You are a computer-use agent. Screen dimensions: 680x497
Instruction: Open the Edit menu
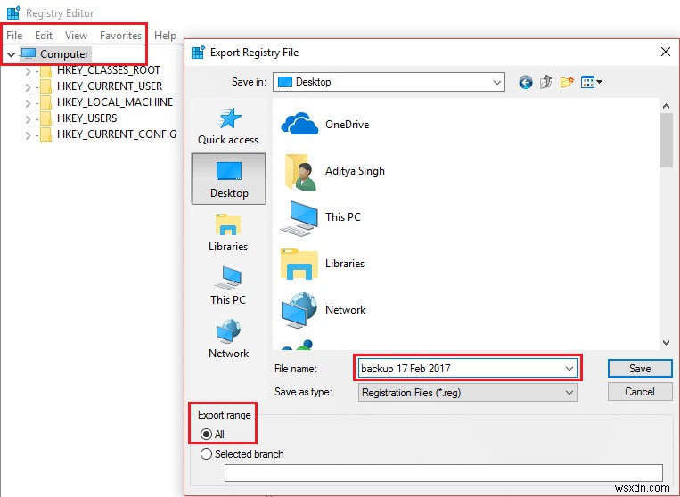(x=44, y=35)
